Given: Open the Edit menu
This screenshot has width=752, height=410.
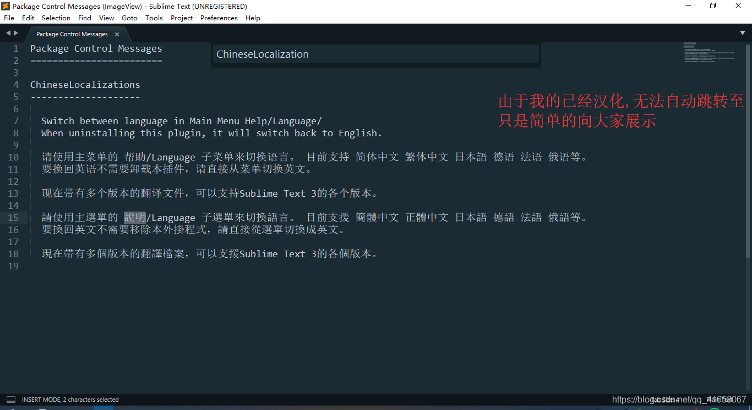Looking at the screenshot, I should (28, 18).
